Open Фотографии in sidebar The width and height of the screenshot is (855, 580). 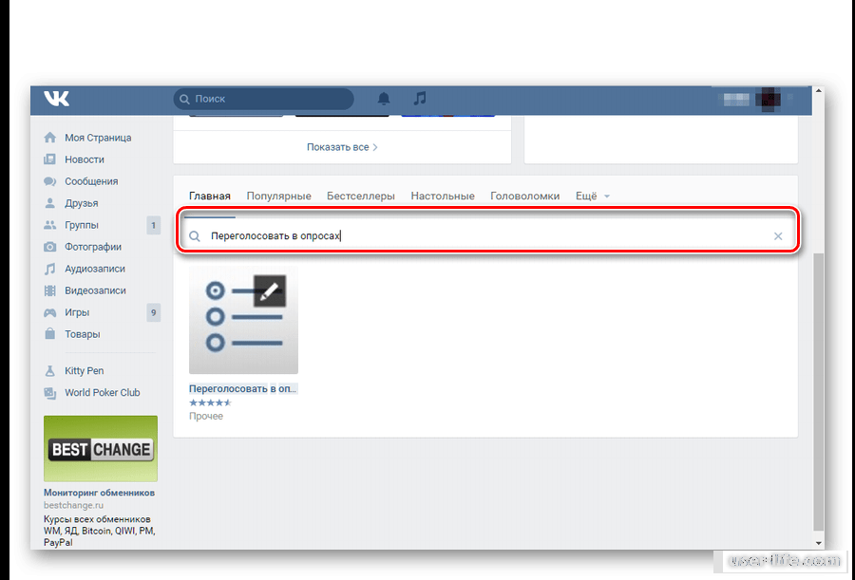coord(93,247)
